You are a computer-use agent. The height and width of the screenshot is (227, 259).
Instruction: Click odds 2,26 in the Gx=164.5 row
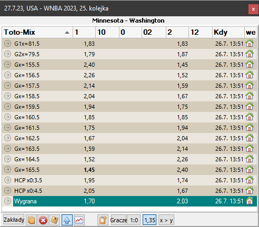[182, 159]
